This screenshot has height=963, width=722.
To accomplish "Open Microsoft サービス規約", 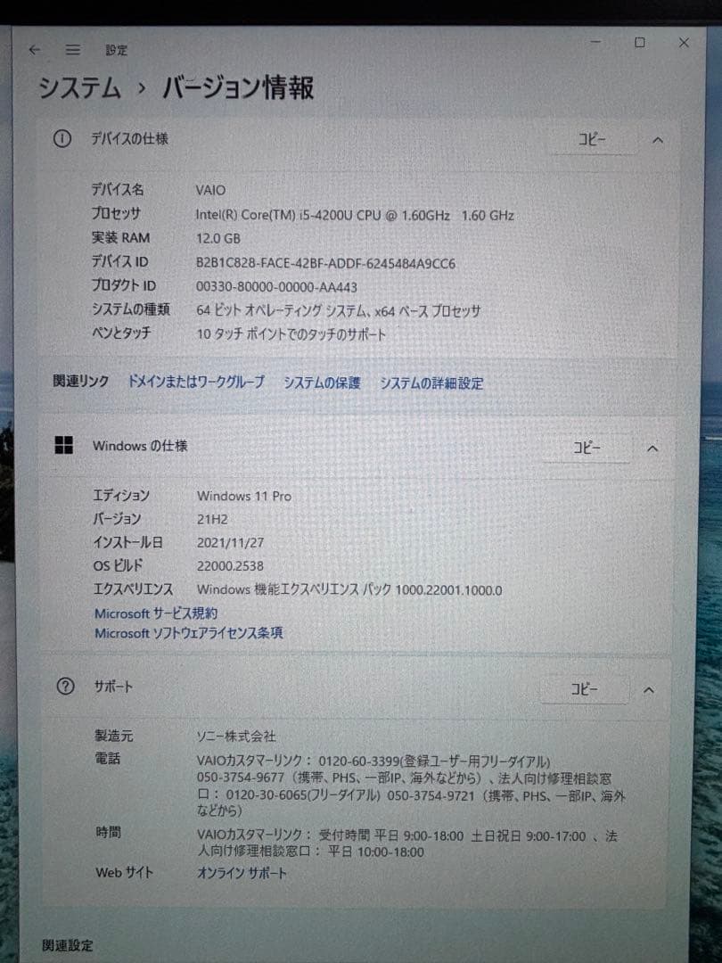I will [x=158, y=613].
